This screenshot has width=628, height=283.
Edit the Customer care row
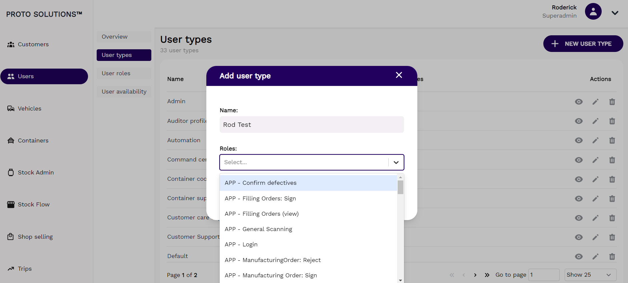point(595,218)
